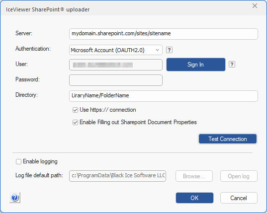Click into the User input field
Screen dimensions: 267x213
tap(116, 65)
